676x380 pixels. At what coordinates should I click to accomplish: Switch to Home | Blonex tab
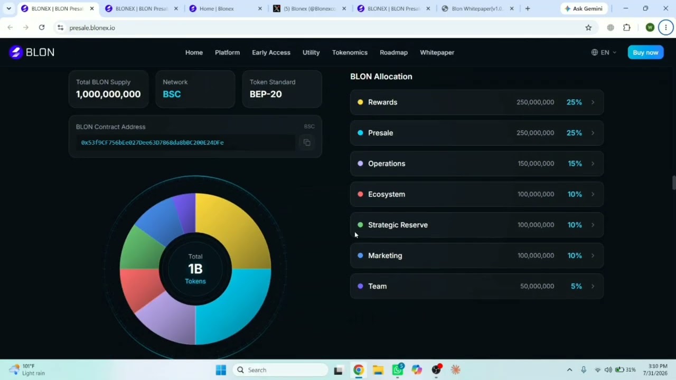[225, 8]
